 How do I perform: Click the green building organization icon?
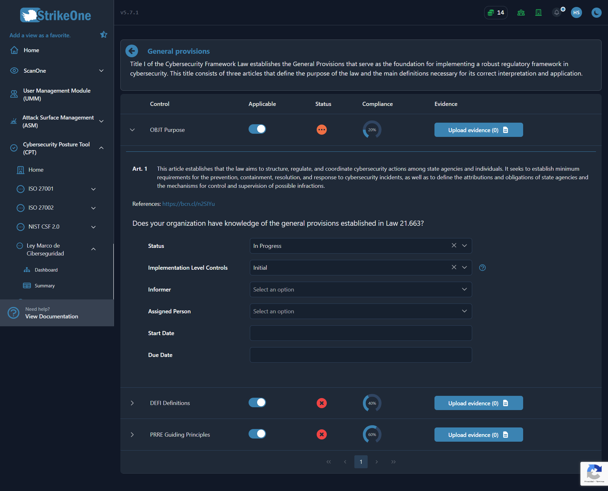point(538,13)
